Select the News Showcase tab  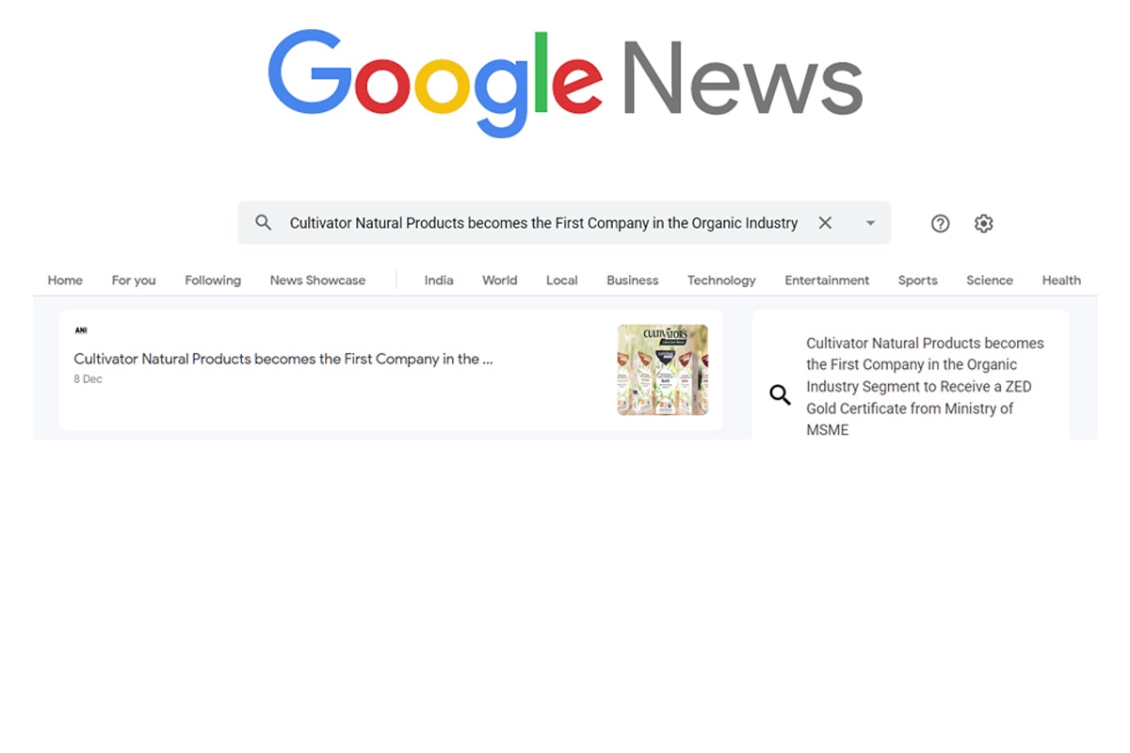(x=317, y=280)
